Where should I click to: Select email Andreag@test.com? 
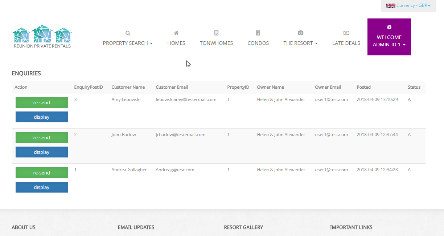click(175, 170)
